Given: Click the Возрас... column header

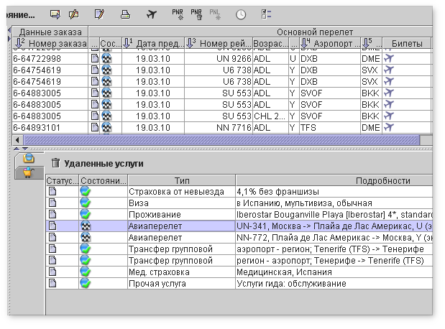Looking at the screenshot, I should click(270, 43).
